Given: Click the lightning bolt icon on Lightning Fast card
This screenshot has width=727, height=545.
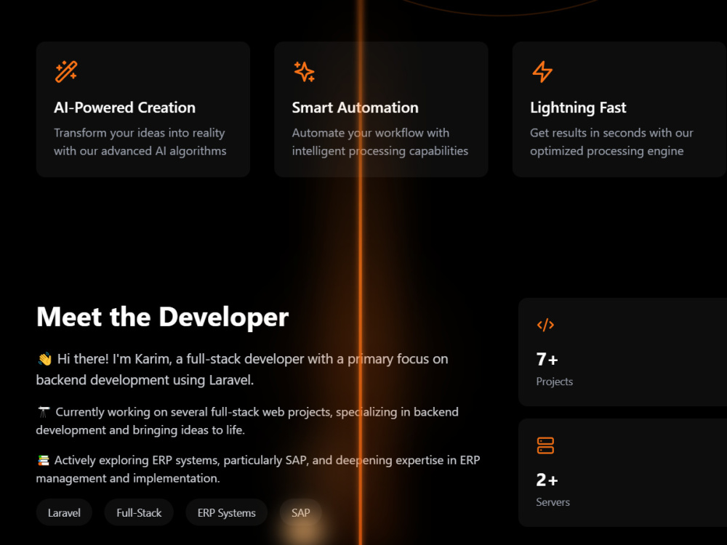Looking at the screenshot, I should [x=542, y=71].
